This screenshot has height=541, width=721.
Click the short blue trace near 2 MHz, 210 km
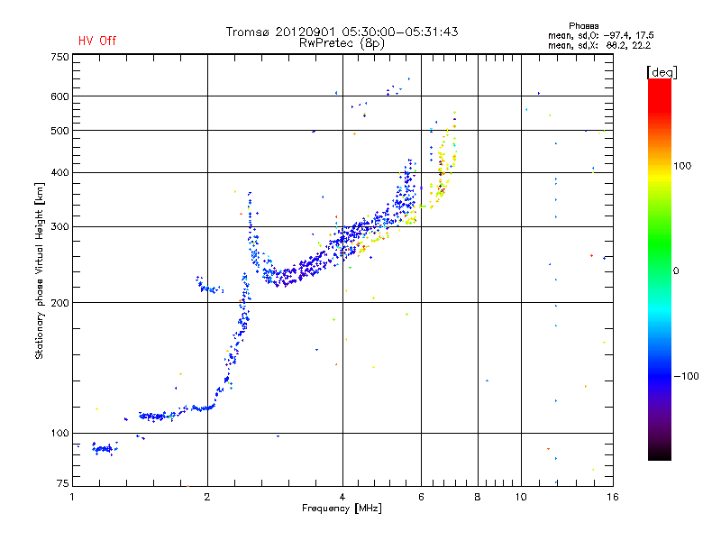point(209,286)
